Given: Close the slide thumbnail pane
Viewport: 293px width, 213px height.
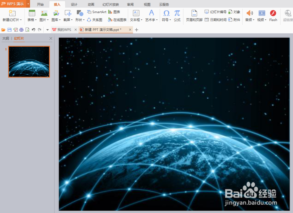Looking at the screenshot, I should [x=51, y=38].
